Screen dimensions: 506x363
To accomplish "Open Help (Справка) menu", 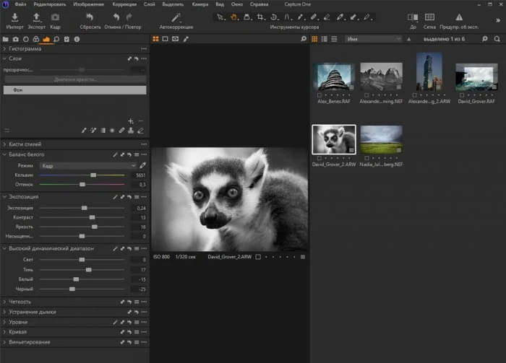I will (x=259, y=4).
